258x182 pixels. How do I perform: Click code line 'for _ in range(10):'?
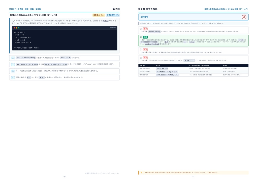(23, 37)
